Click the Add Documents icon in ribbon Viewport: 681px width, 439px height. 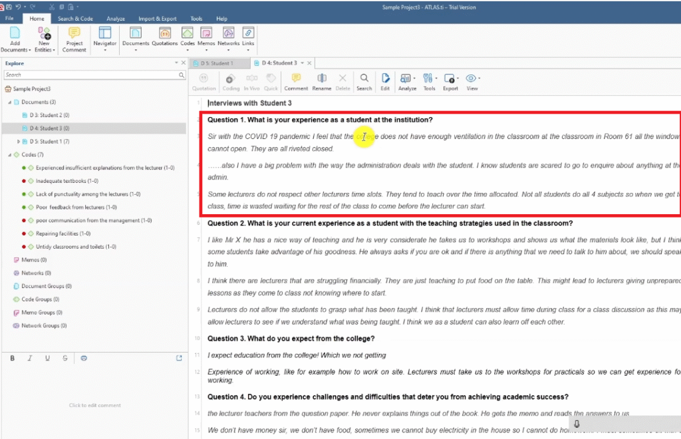point(15,35)
